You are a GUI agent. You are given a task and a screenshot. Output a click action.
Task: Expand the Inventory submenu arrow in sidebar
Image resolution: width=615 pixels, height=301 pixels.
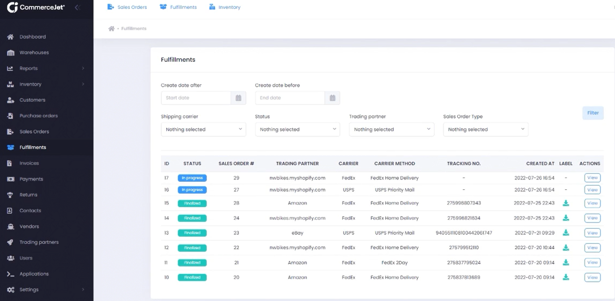click(83, 84)
